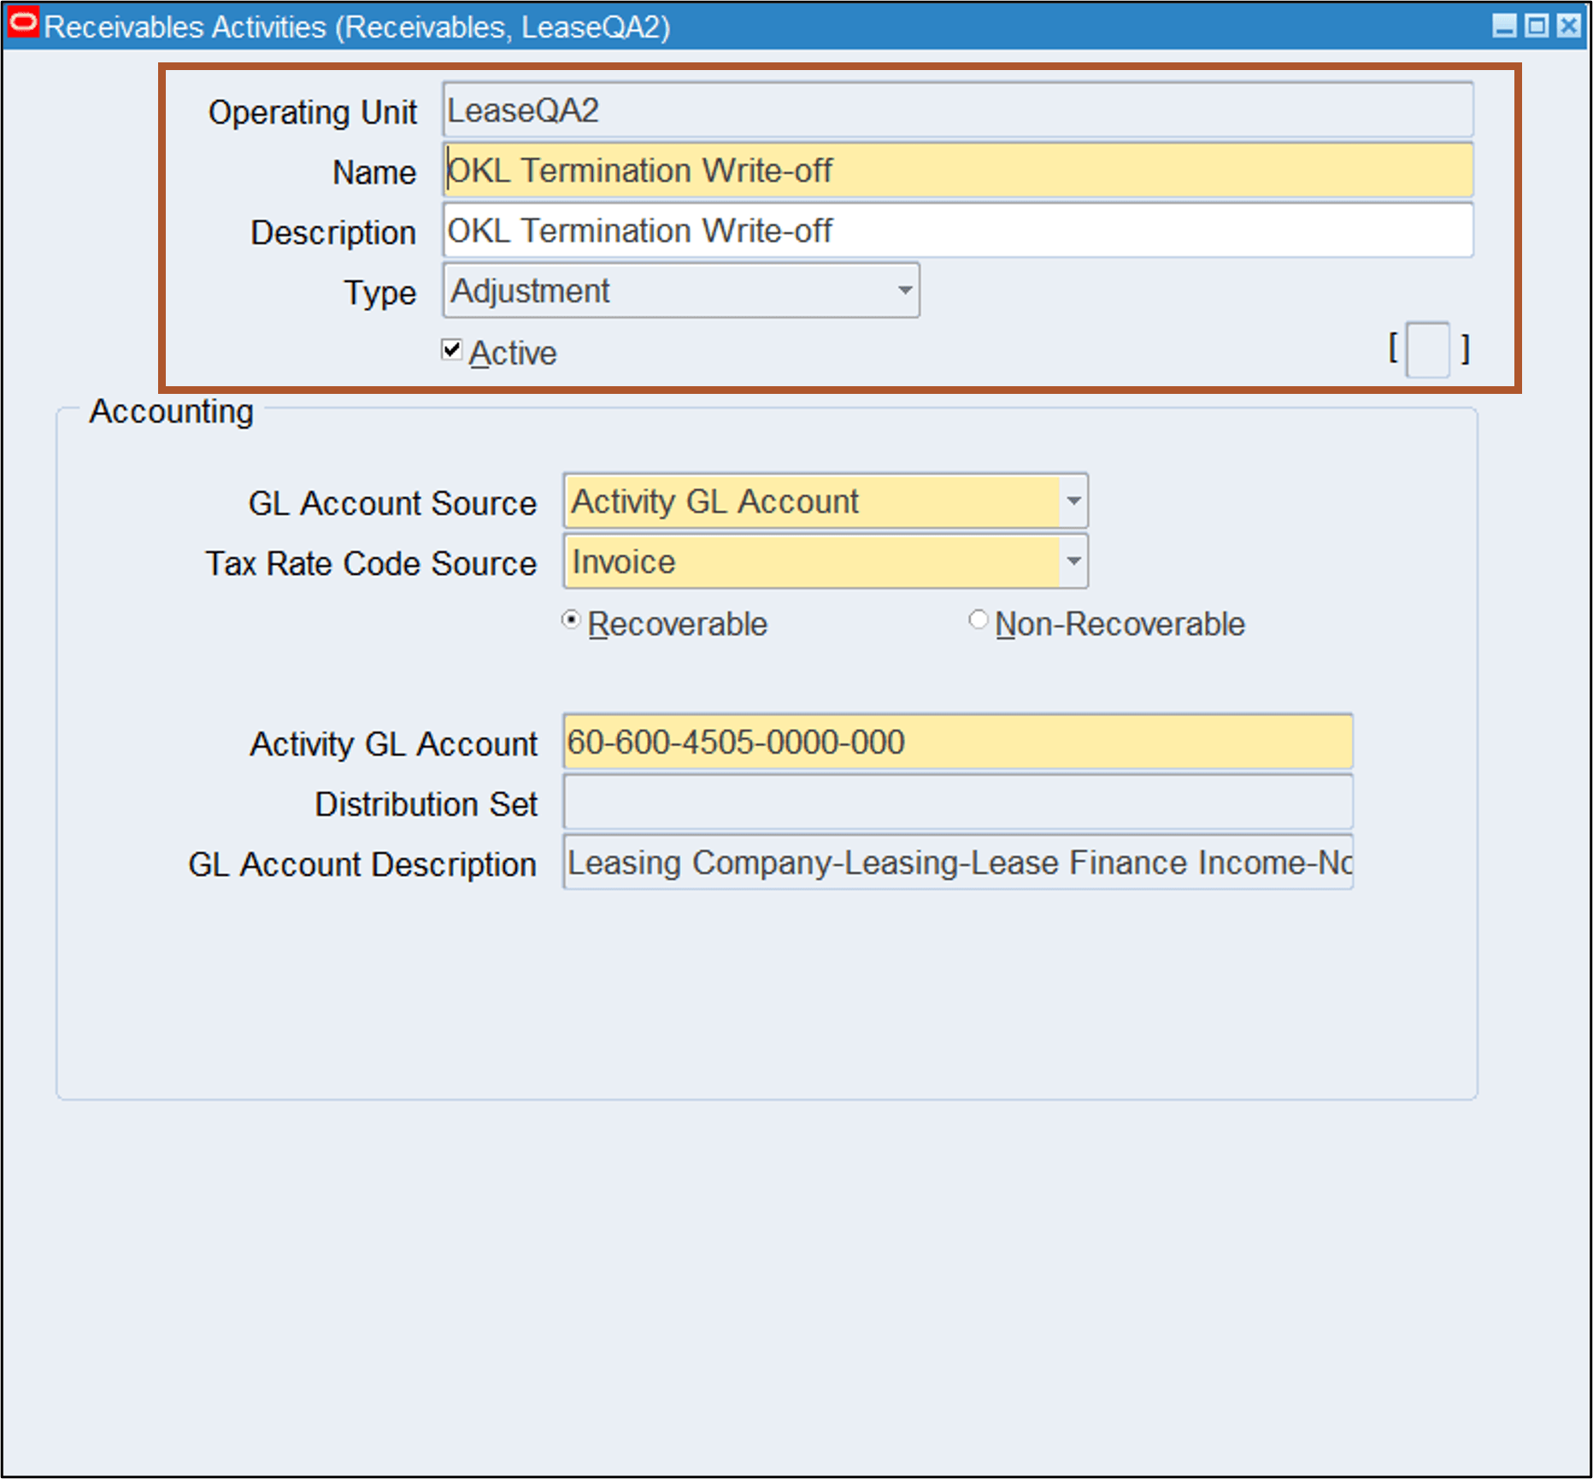Open the GL Account Source dropdown
The width and height of the screenshot is (1593, 1479).
[x=1073, y=502]
